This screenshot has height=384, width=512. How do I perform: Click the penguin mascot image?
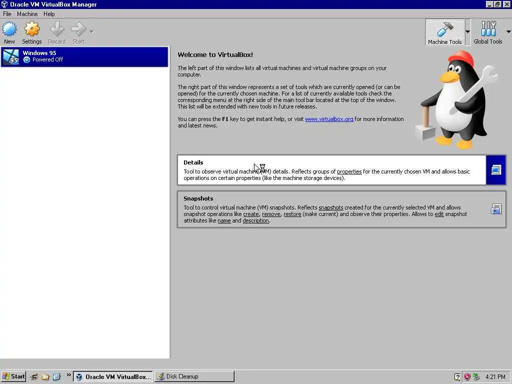tap(457, 99)
